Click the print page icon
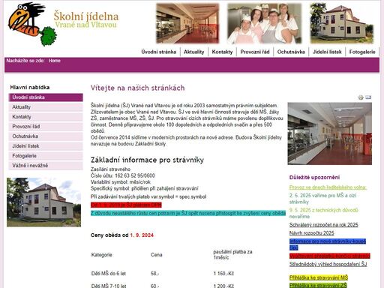 [361, 97]
